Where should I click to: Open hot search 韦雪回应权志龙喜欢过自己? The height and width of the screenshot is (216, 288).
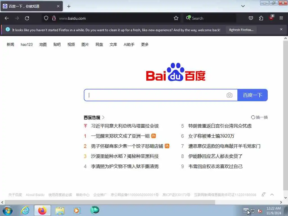click(215, 166)
